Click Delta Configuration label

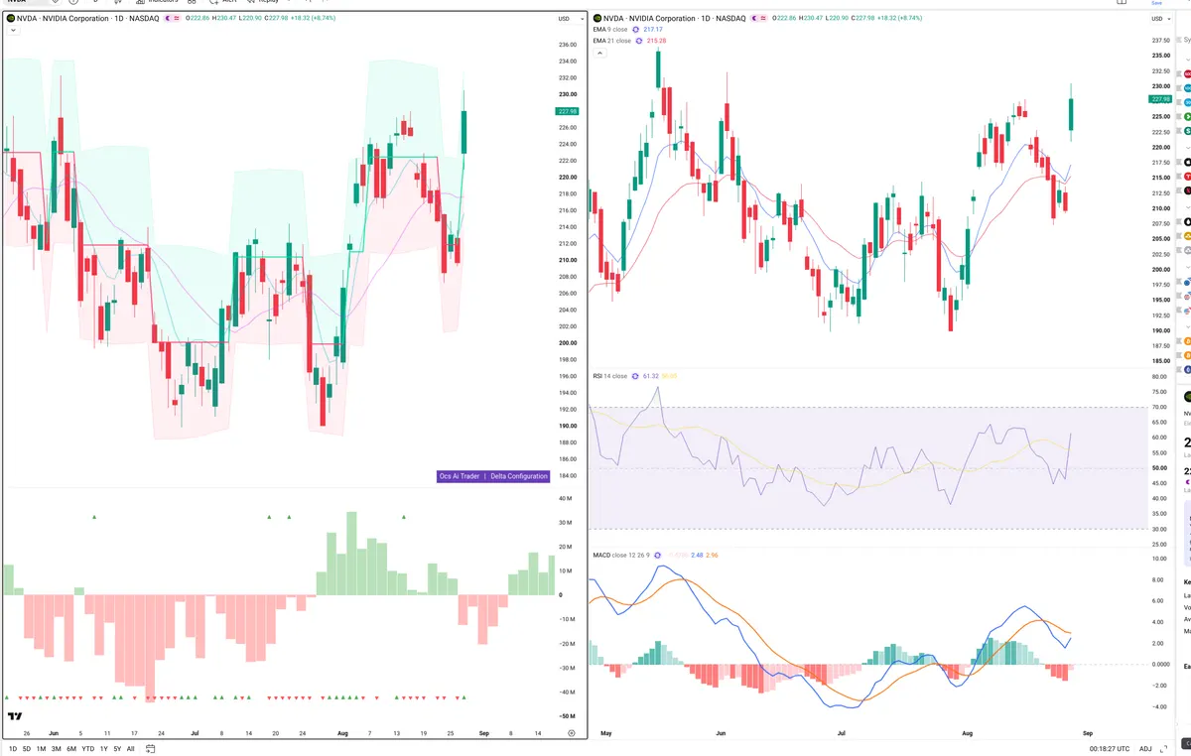point(519,476)
